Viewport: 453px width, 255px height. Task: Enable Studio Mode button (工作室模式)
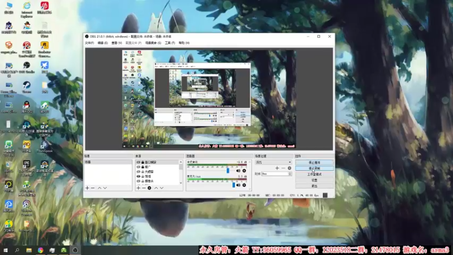coord(314,175)
